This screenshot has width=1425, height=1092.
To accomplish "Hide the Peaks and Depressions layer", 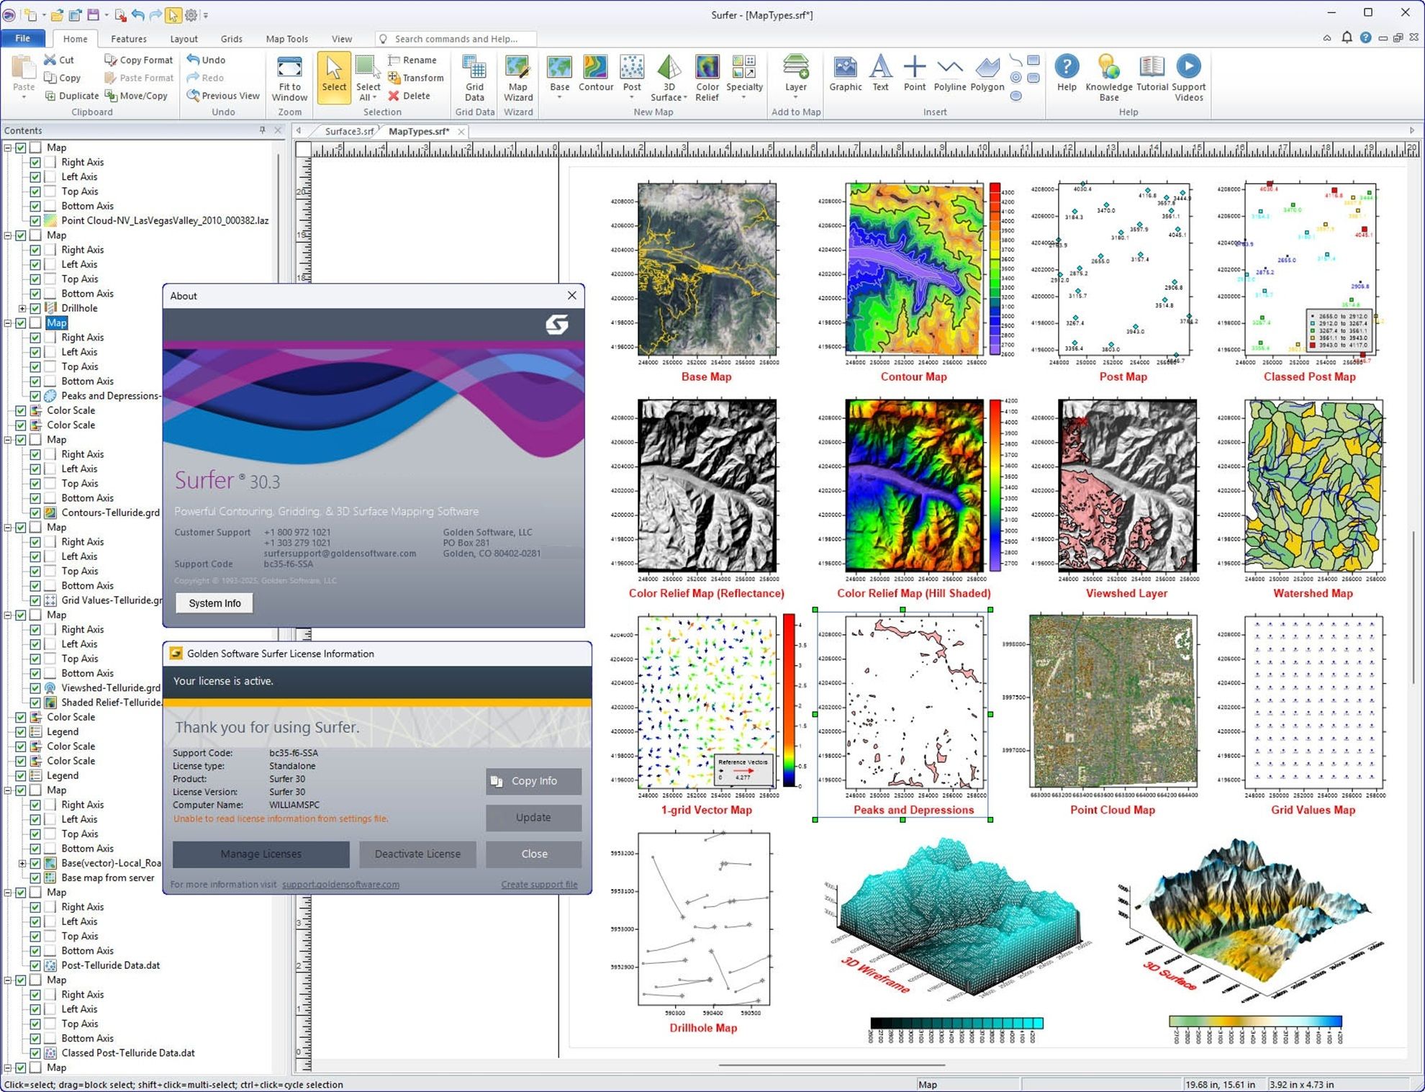I will [x=35, y=395].
